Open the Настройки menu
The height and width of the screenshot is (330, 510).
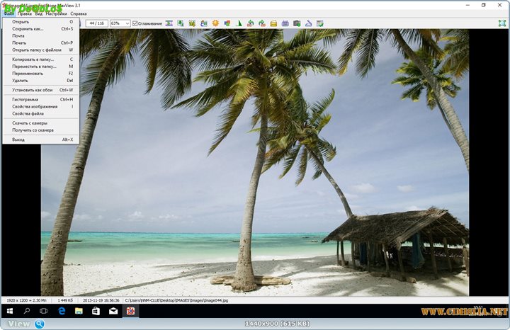tap(56, 13)
